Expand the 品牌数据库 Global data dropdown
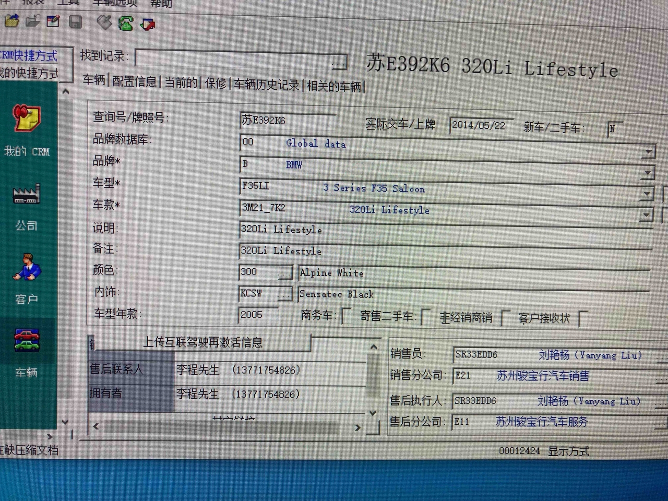 (648, 152)
